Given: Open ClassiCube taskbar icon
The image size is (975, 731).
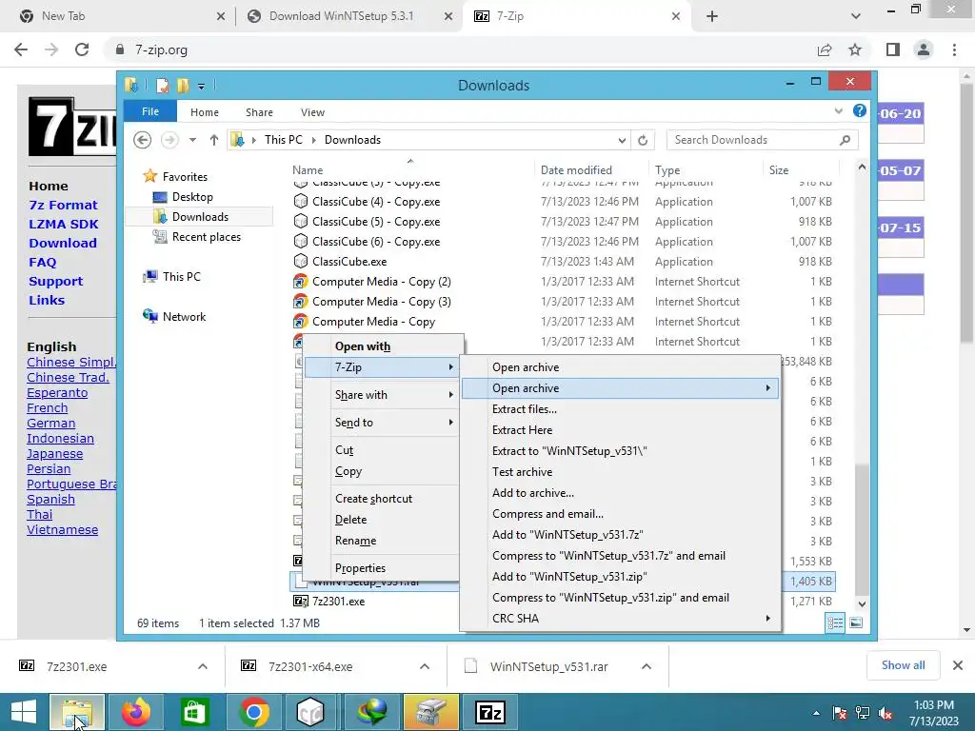Looking at the screenshot, I should point(310,712).
